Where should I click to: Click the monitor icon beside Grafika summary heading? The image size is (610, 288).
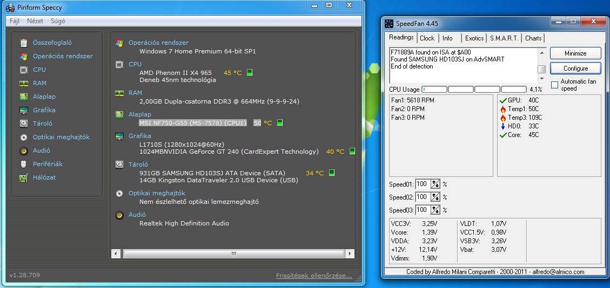[x=119, y=136]
